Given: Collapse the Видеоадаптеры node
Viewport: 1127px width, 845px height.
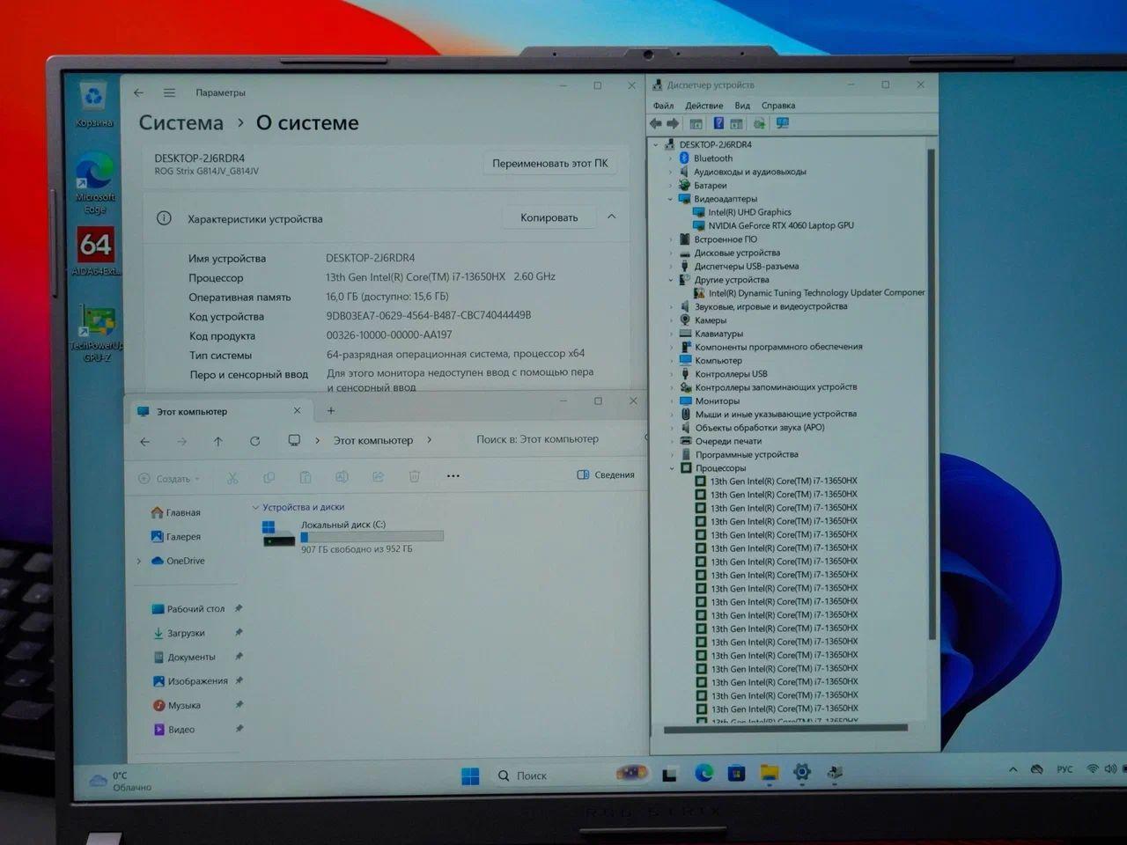Looking at the screenshot, I should [x=671, y=199].
